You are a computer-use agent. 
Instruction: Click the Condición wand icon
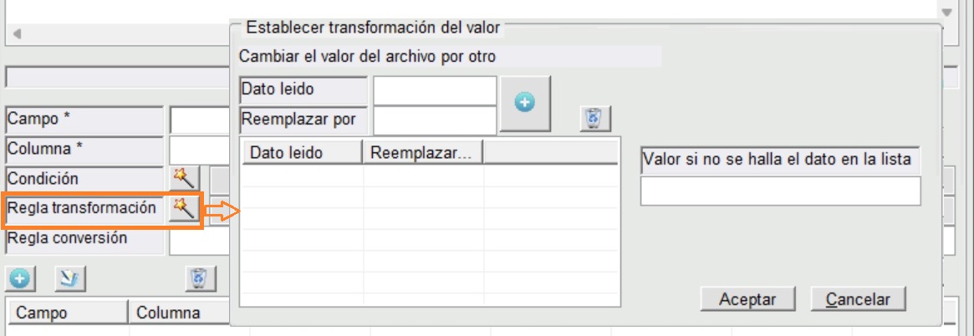183,177
